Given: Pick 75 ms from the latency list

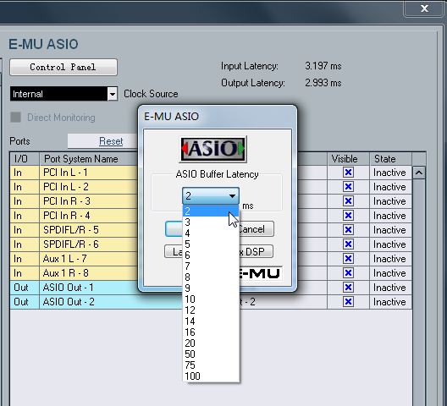Looking at the screenshot, I should (x=211, y=365).
